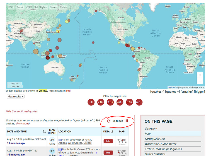The image size is (223, 156).
Task: Go to Overview section link
Action: point(151,129)
